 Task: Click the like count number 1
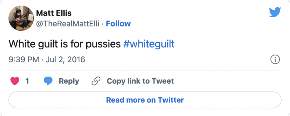[x=27, y=81]
